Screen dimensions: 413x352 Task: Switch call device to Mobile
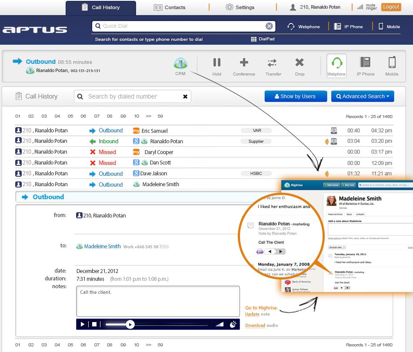(392, 66)
